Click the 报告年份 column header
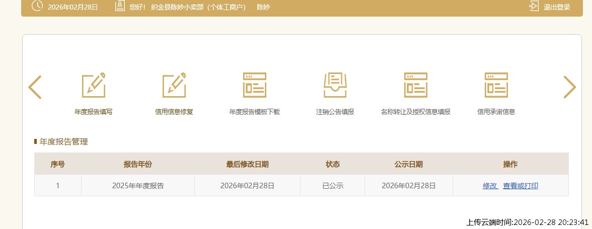 point(138,164)
